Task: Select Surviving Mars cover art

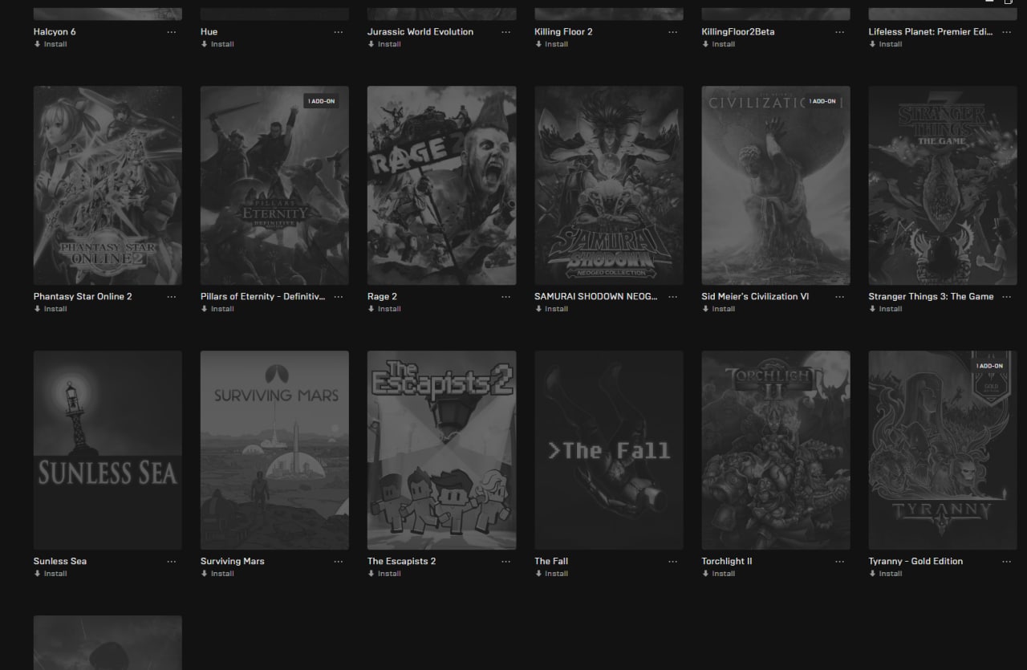Action: (x=274, y=450)
